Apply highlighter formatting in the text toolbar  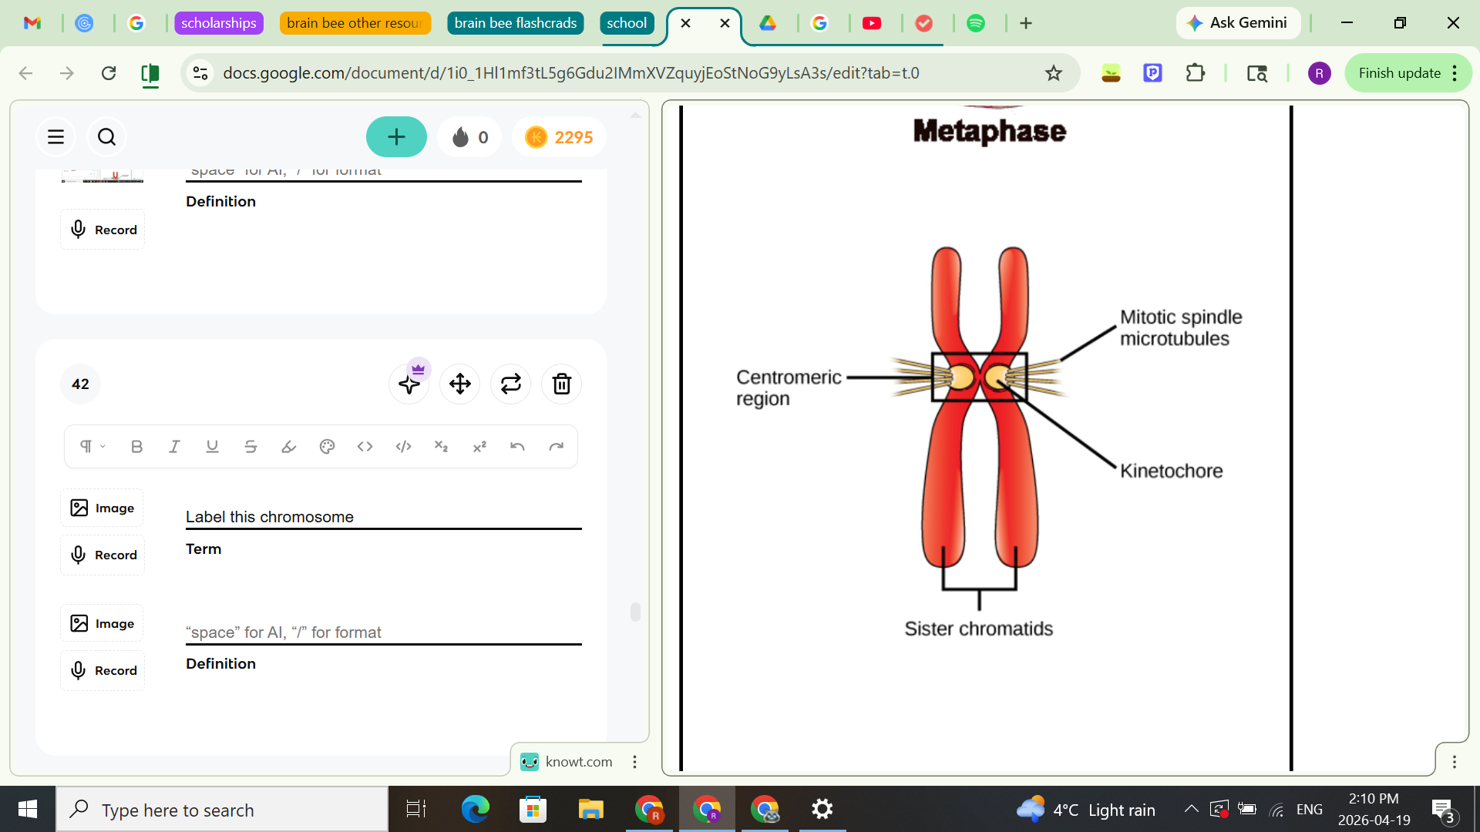288,446
